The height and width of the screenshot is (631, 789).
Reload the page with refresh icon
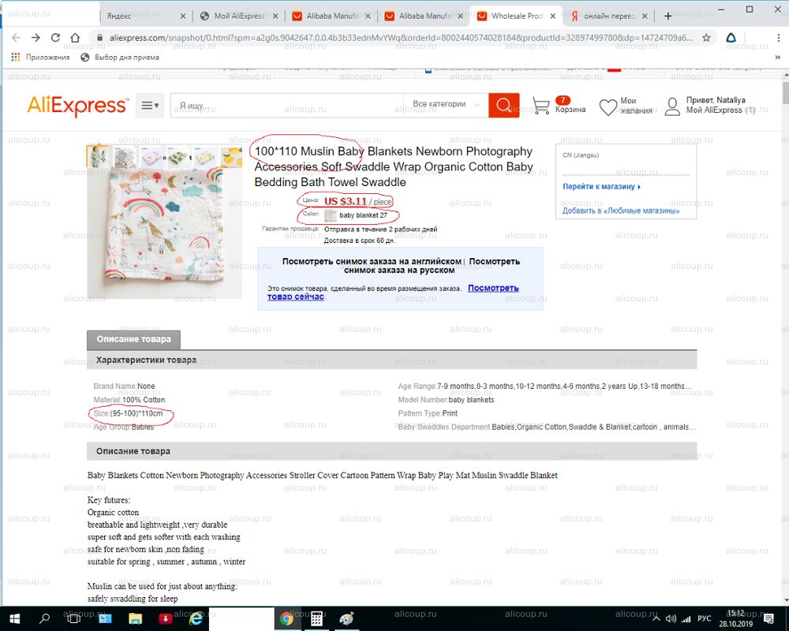click(55, 38)
